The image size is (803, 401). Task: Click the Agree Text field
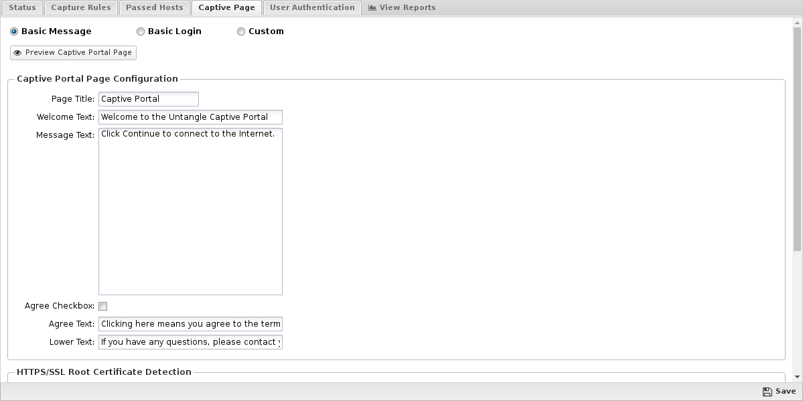[190, 323]
